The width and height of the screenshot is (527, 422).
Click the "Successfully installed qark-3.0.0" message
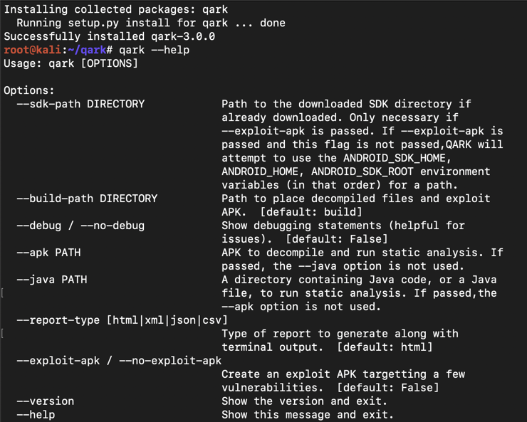[x=109, y=36]
